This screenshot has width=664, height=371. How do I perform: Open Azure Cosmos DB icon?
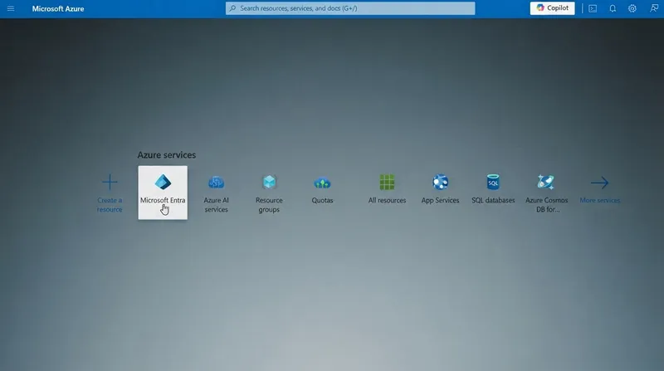(x=546, y=182)
